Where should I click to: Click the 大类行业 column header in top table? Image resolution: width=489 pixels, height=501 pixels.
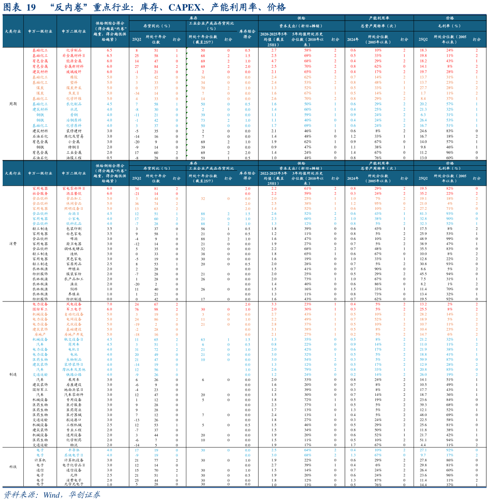[x=13, y=31]
